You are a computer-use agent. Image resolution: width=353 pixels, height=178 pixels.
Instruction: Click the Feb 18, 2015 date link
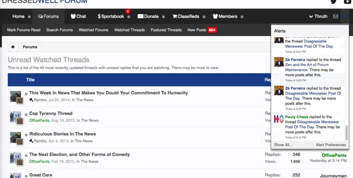click(x=63, y=161)
